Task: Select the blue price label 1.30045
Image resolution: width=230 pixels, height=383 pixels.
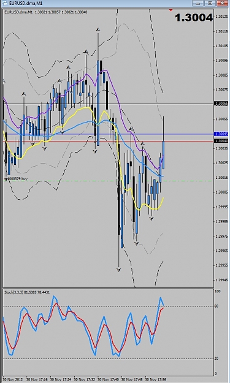Action: (x=221, y=134)
